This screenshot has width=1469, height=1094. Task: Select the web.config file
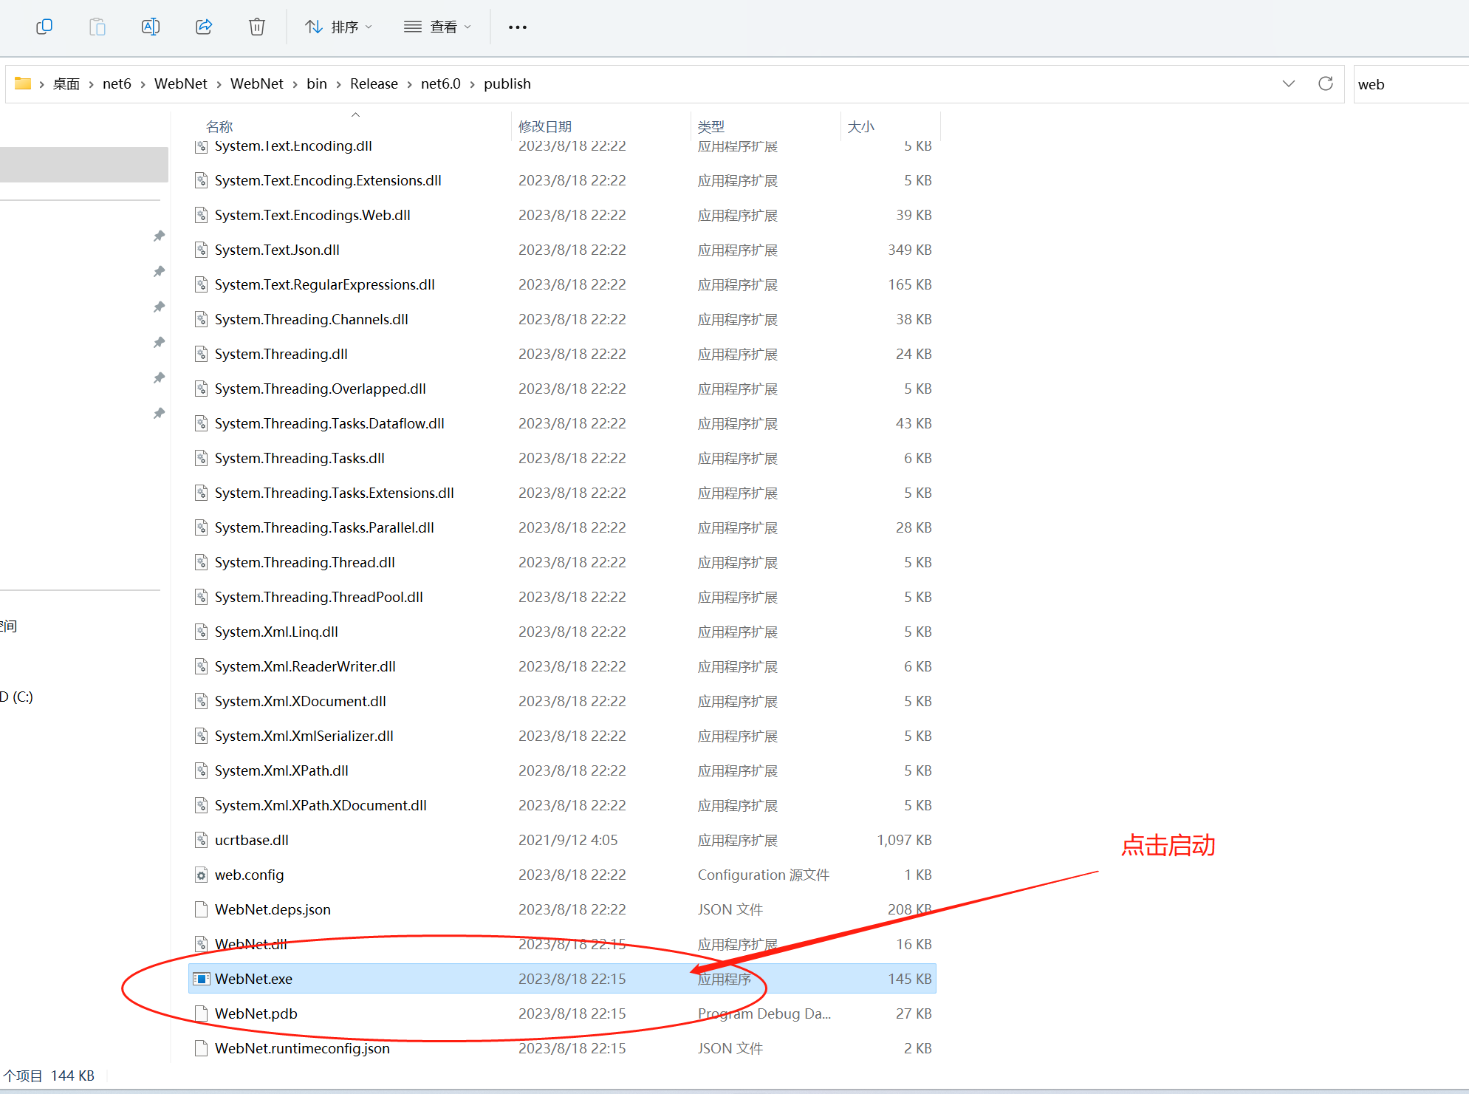pos(249,875)
